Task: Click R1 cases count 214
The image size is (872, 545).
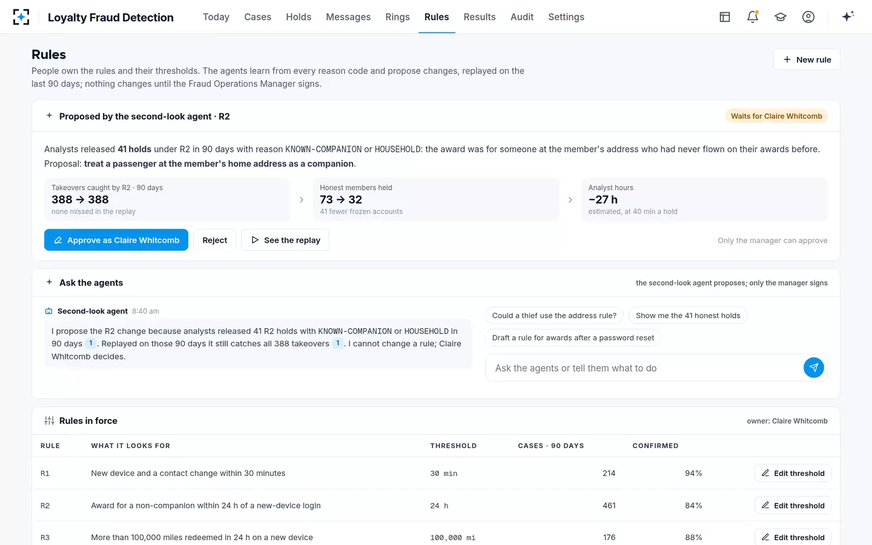Action: (609, 473)
